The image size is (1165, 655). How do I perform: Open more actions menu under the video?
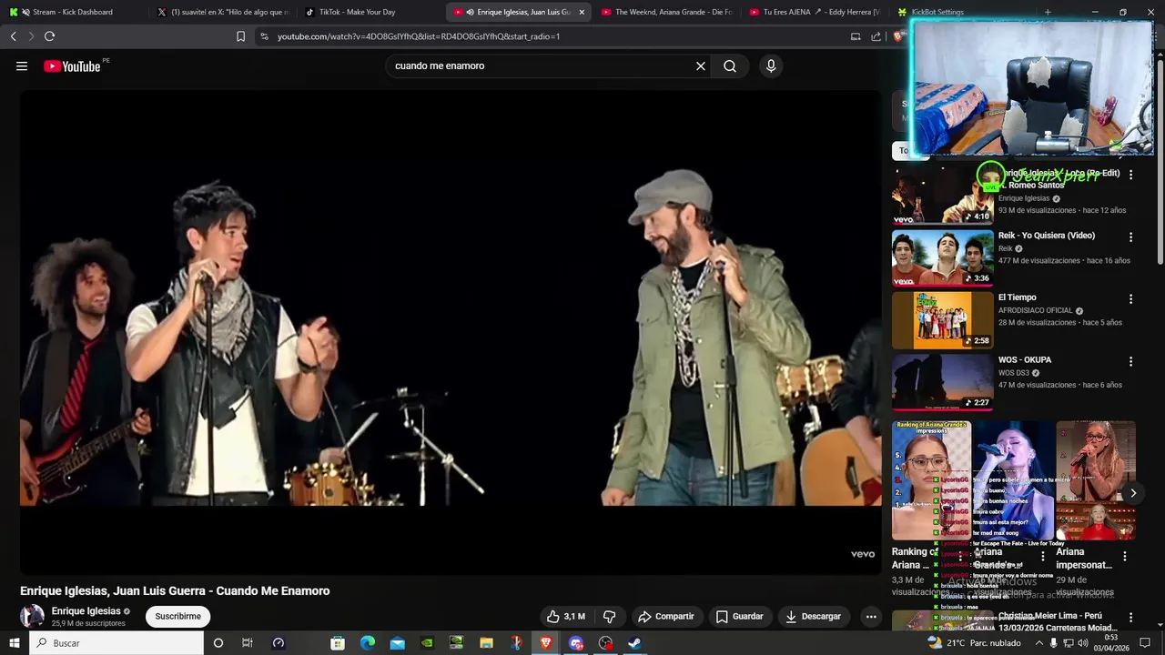point(871,617)
